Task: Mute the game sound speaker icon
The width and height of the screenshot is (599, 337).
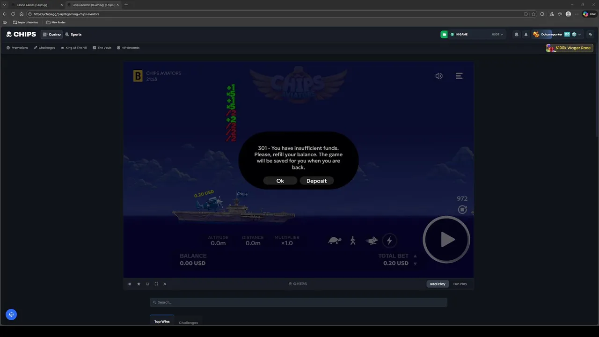Action: pos(439,76)
